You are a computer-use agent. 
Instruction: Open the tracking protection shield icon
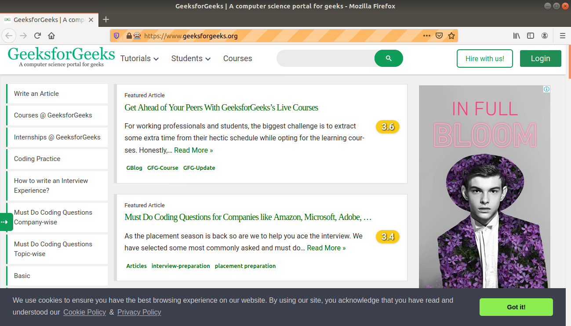click(x=116, y=36)
